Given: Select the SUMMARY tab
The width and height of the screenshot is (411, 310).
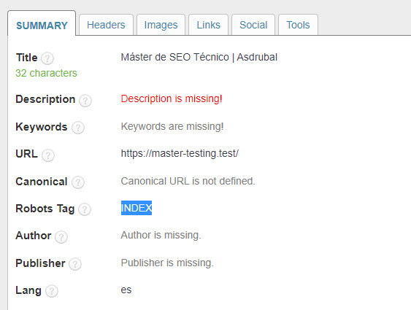Looking at the screenshot, I should (x=42, y=25).
